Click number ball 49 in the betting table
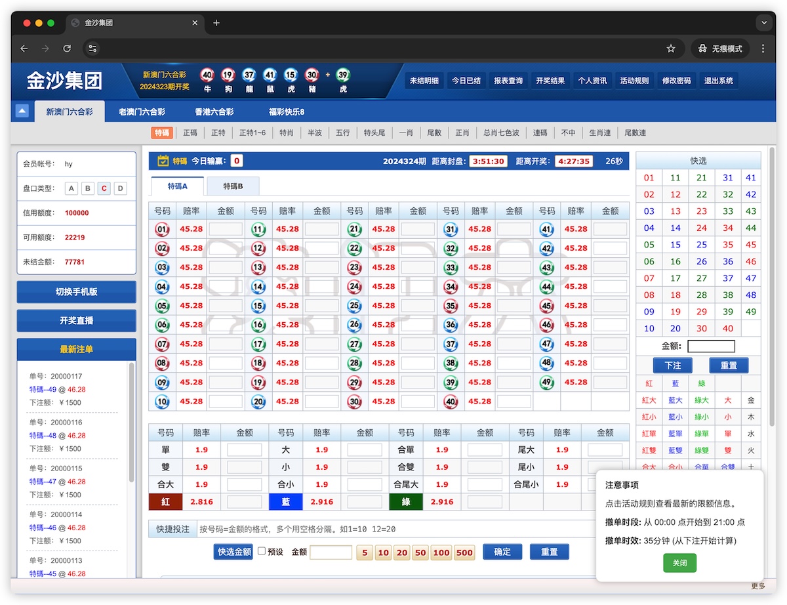Image resolution: width=787 pixels, height=605 pixels. (546, 382)
